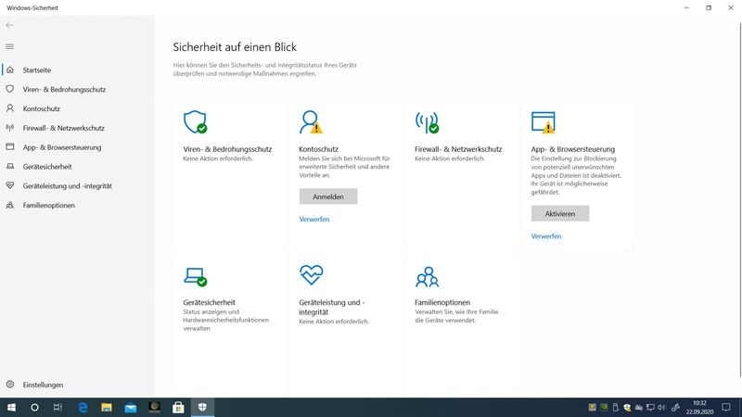Open the Geräteleistung und -integrität heart tile icon
742x417 pixels.
click(x=311, y=274)
